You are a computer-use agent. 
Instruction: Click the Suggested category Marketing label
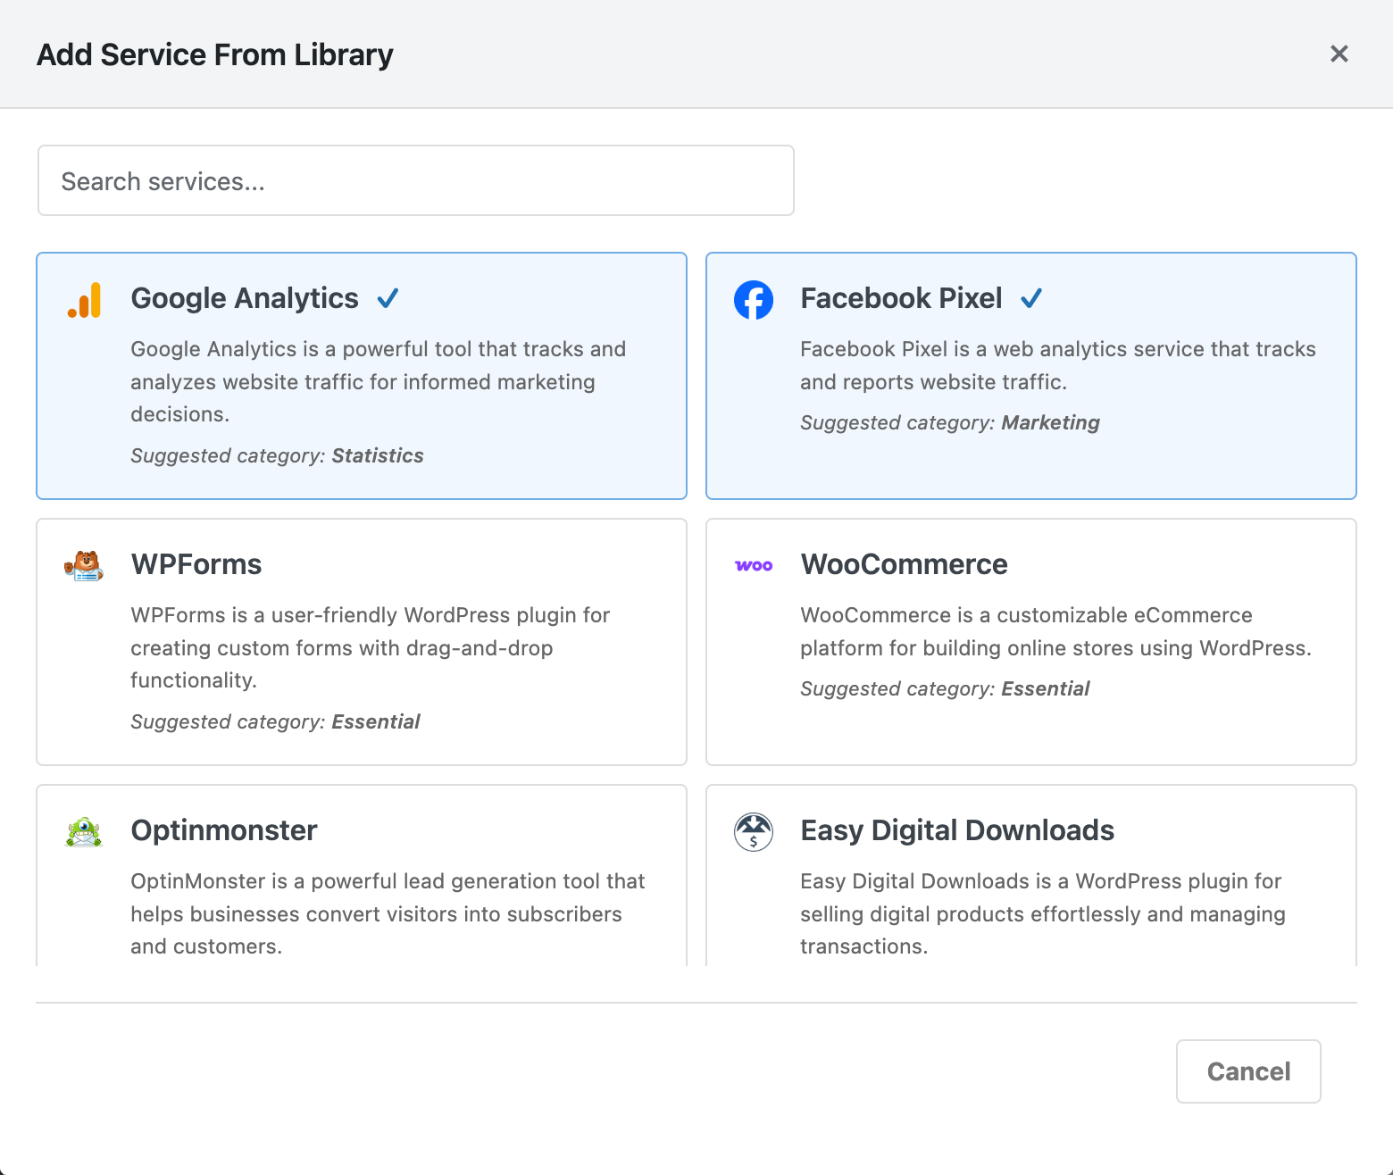point(949,422)
